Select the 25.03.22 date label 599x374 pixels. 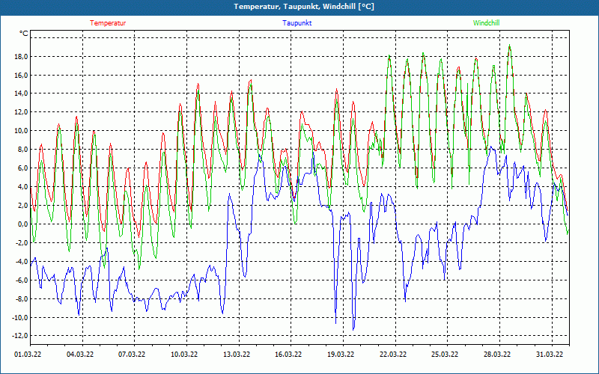point(445,354)
